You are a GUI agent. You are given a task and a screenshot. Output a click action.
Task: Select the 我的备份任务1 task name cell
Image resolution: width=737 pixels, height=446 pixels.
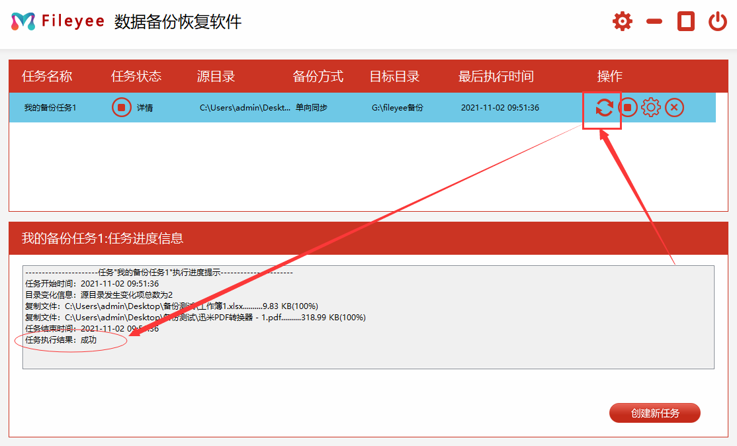[x=50, y=108]
